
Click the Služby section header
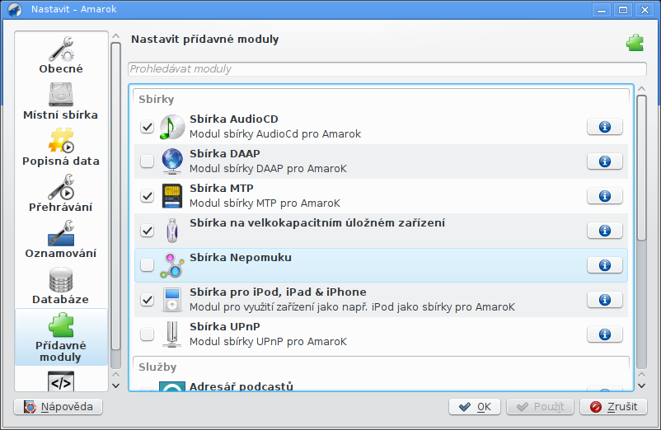pyautogui.click(x=157, y=367)
